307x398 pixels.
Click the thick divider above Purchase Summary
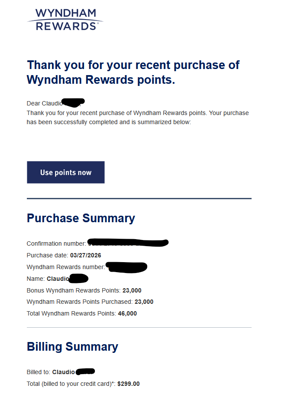(139, 198)
